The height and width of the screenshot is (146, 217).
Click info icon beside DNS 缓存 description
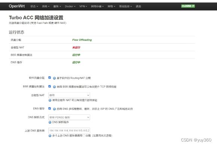pyautogui.click(x=54, y=109)
